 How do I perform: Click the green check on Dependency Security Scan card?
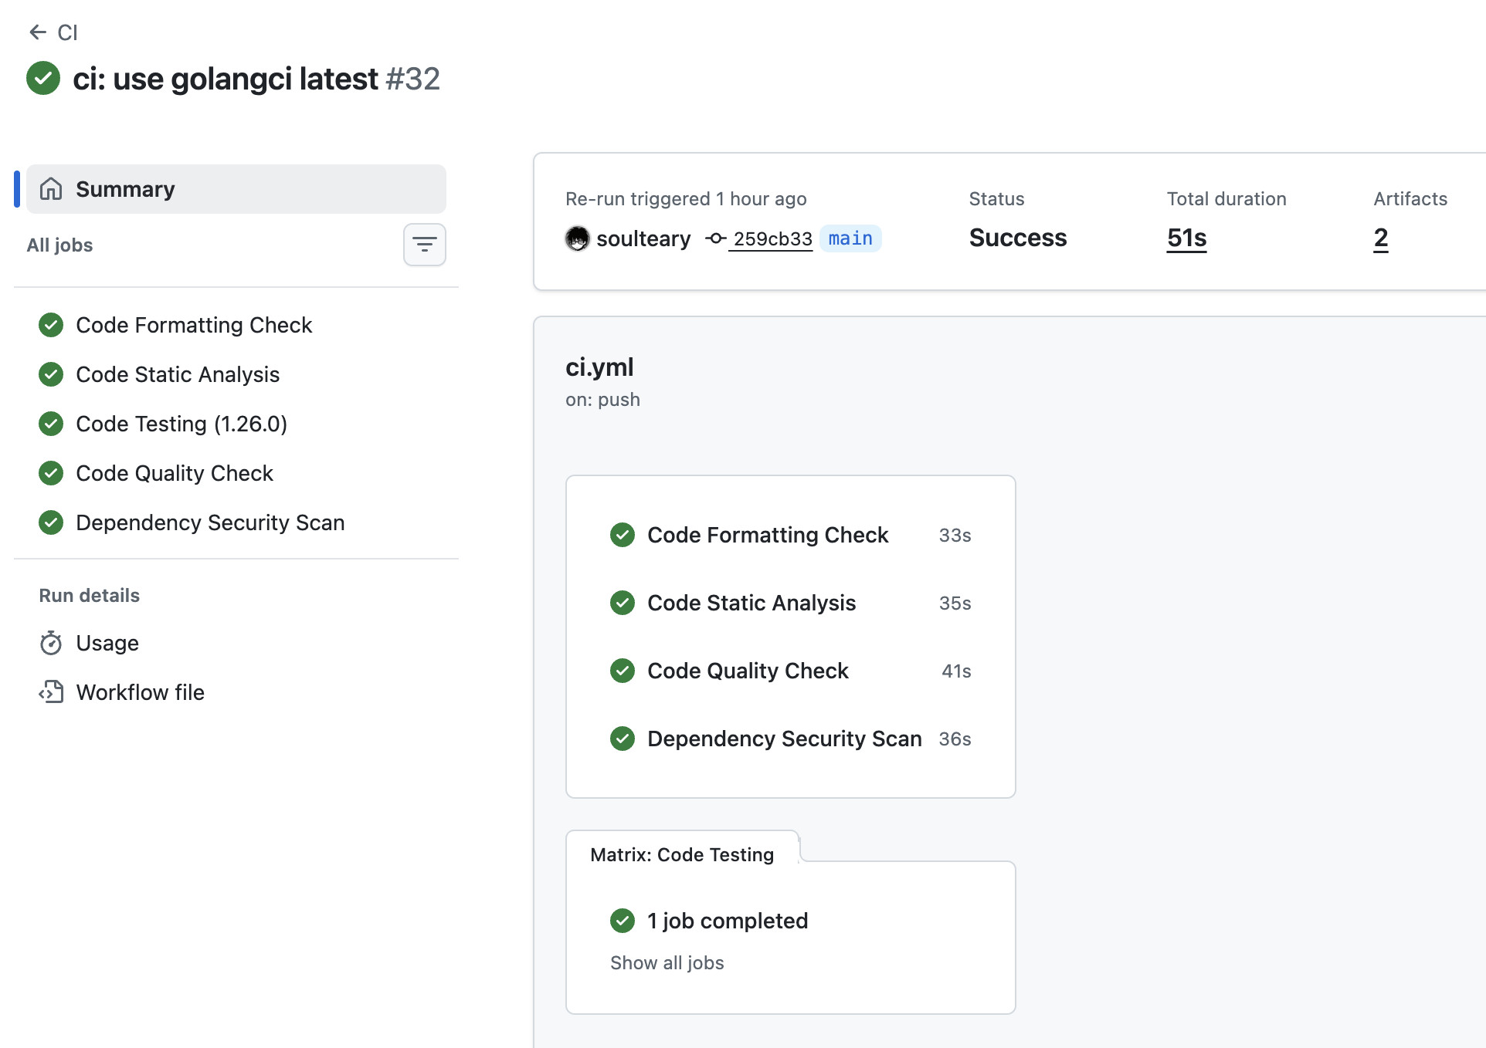click(x=623, y=739)
